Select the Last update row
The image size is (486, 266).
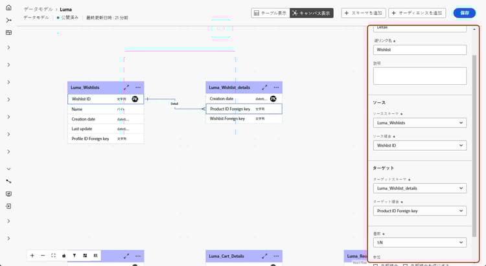tap(106, 129)
